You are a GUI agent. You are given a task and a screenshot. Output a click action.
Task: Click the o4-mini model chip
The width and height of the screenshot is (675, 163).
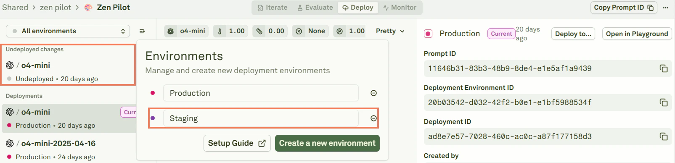click(186, 31)
